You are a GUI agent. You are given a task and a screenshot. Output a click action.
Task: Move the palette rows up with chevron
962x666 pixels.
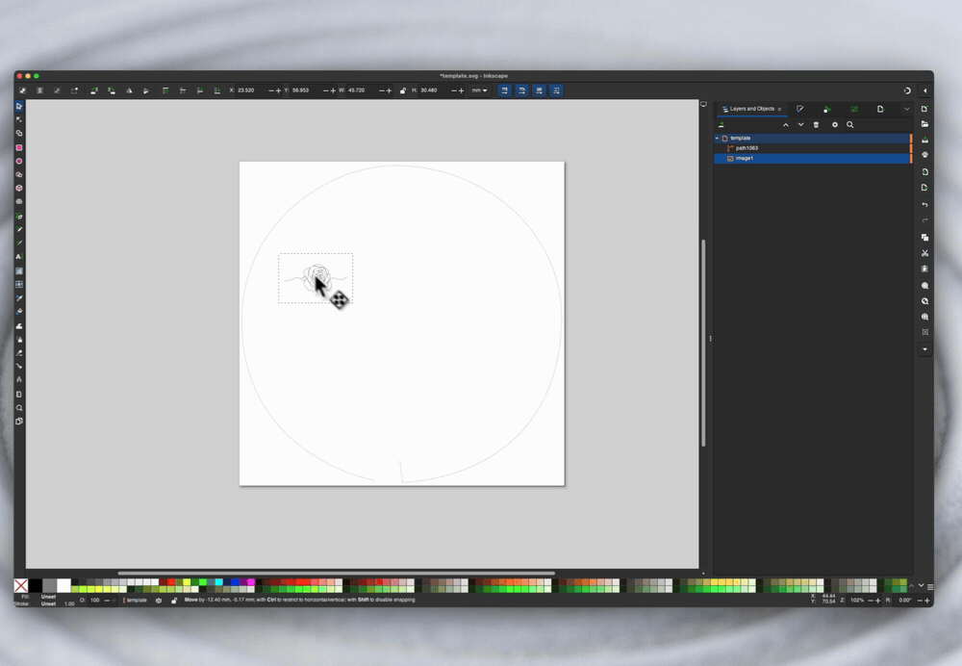pos(912,585)
